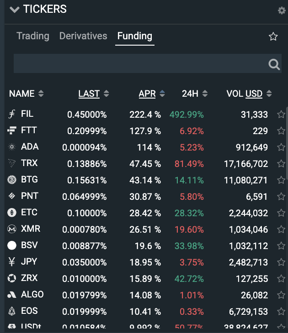Select the ALGO ticker name
Screen dimensions: 288x333
[x=32, y=294]
